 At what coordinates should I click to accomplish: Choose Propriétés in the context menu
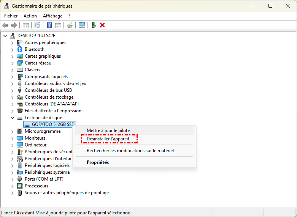point(135,162)
